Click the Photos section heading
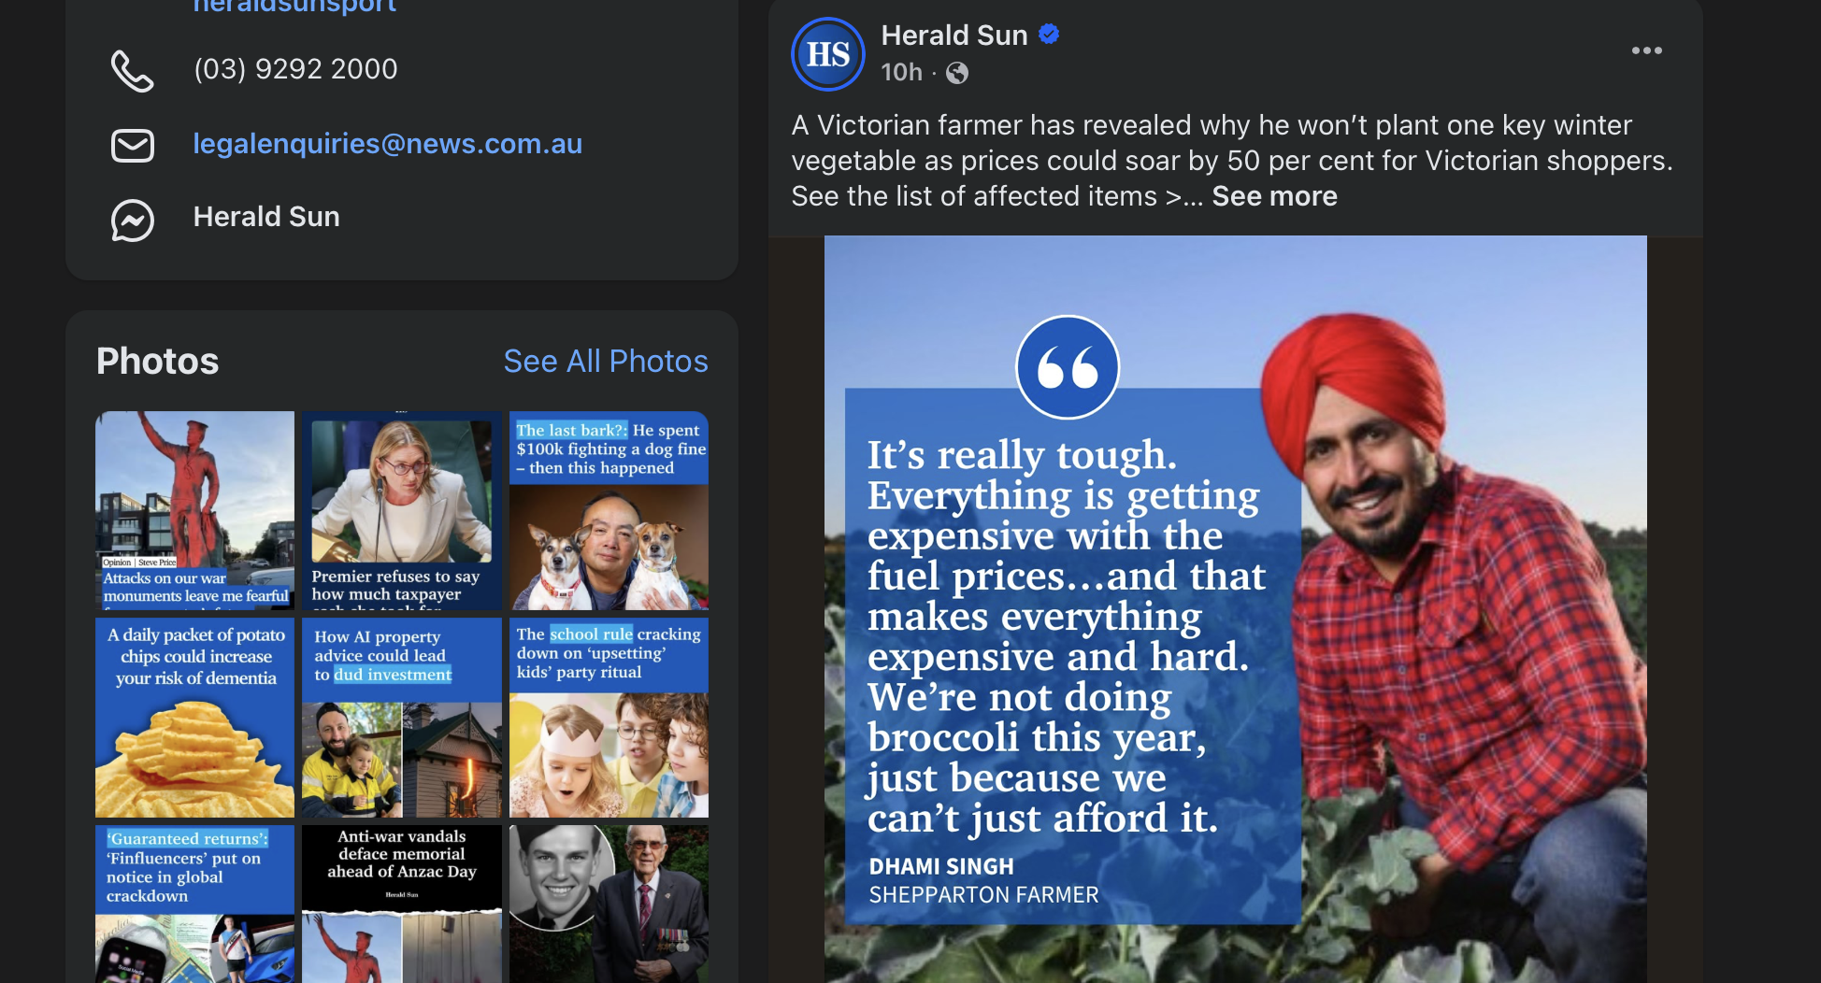The width and height of the screenshot is (1821, 983). click(157, 362)
